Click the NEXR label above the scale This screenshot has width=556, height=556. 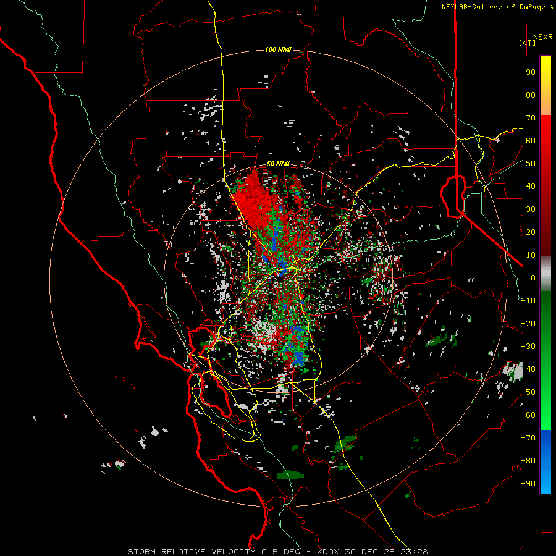(542, 37)
